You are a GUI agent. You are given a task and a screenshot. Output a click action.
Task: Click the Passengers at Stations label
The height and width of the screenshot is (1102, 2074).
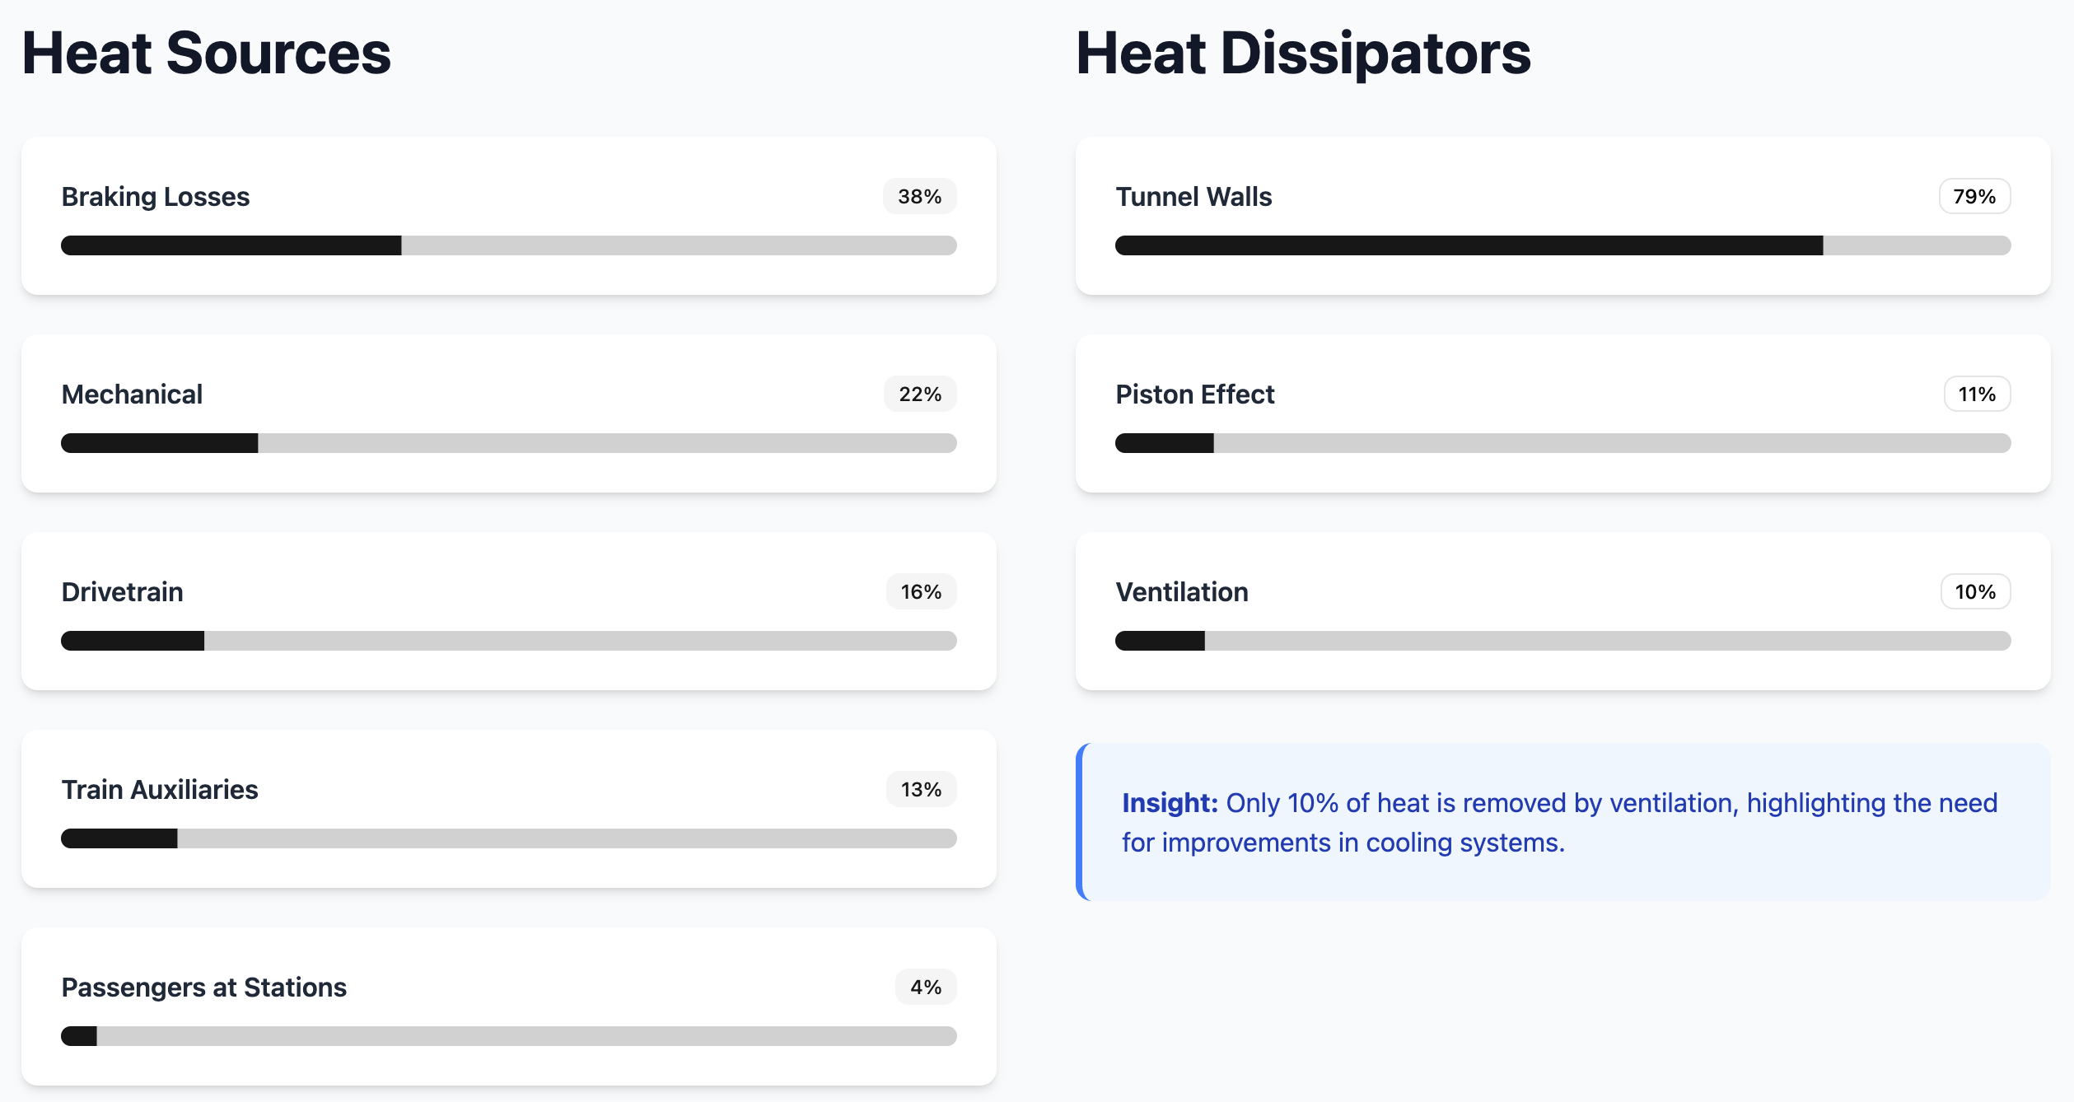pyautogui.click(x=204, y=987)
